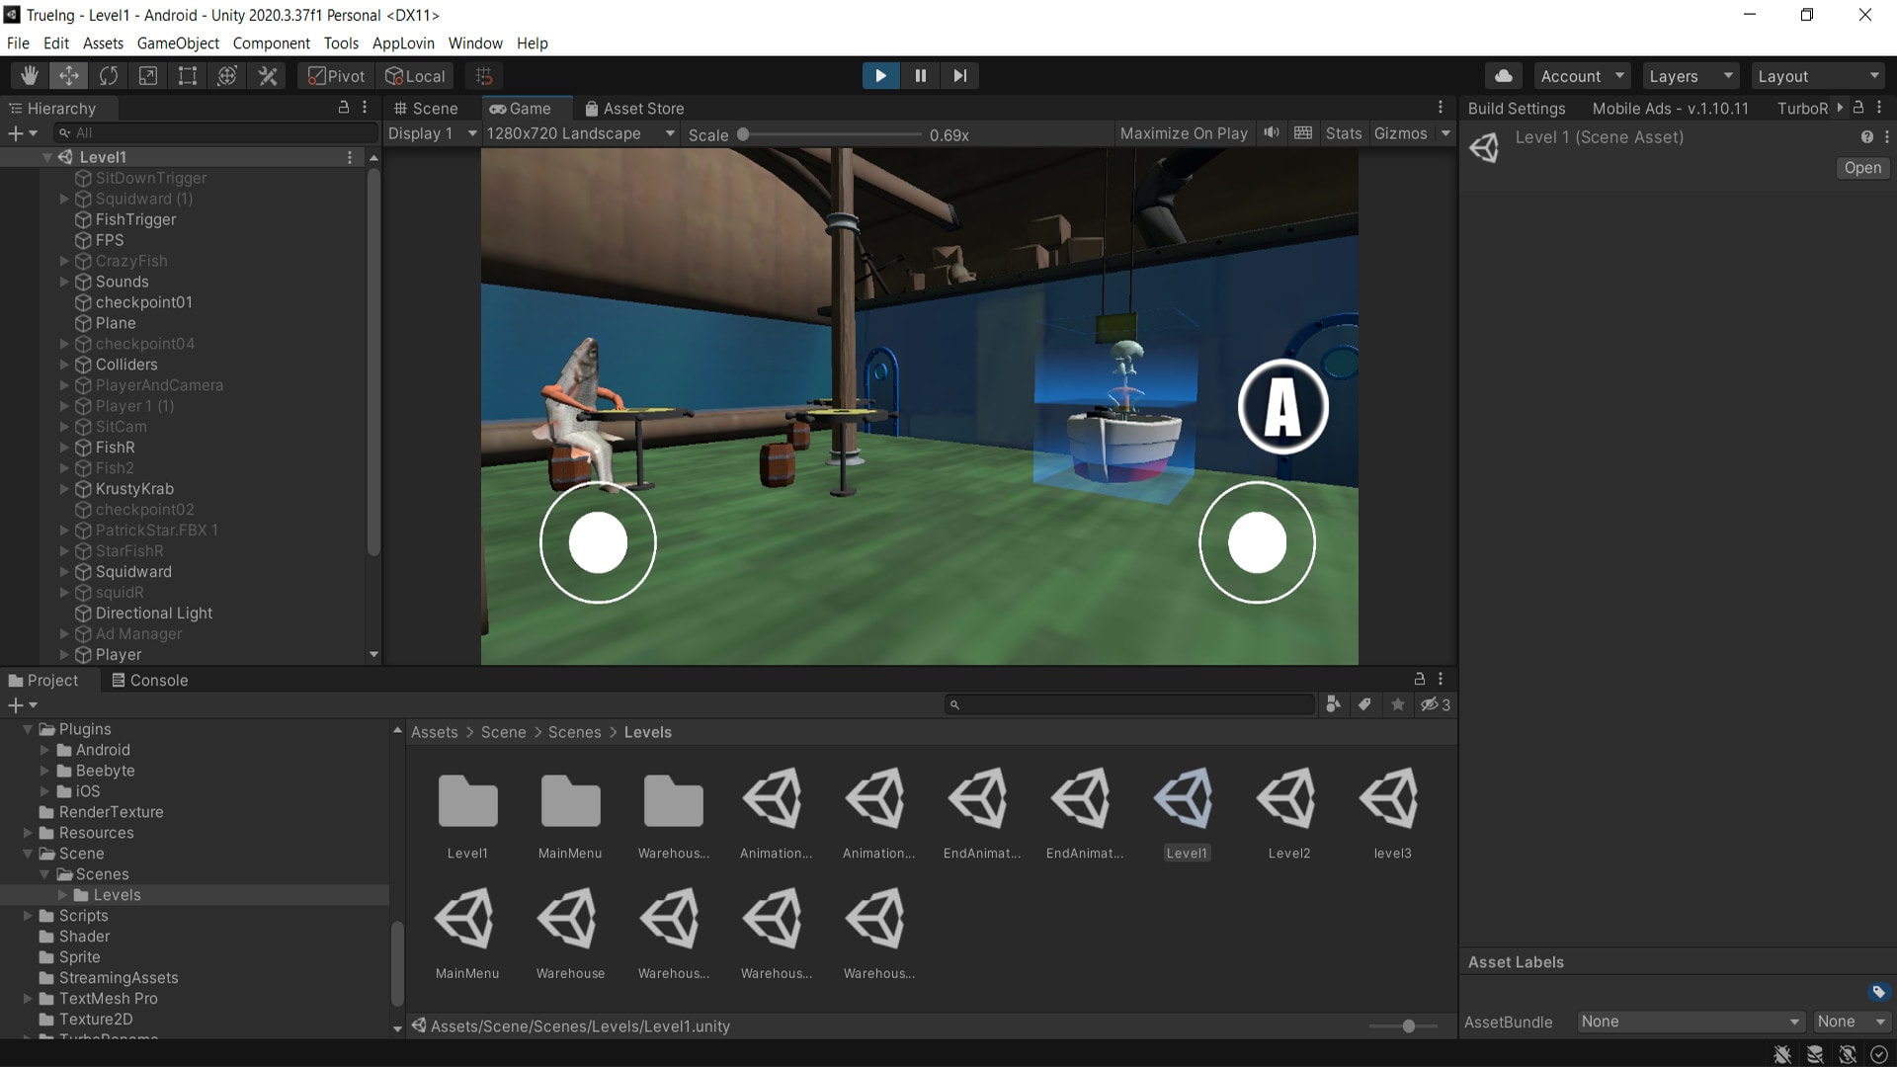Open the GameObject menu
This screenshot has height=1067, width=1897.
tap(178, 43)
